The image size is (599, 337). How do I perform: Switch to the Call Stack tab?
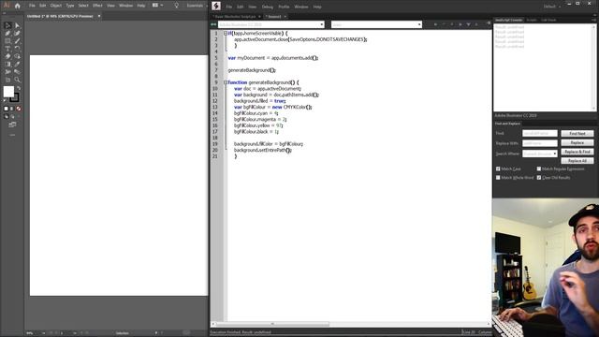548,20
